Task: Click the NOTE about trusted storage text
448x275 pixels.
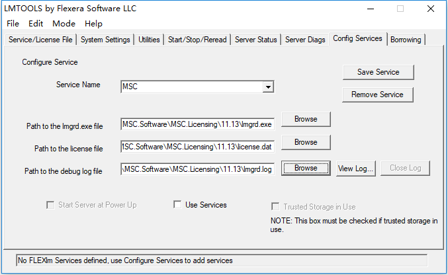Action: pos(354,225)
